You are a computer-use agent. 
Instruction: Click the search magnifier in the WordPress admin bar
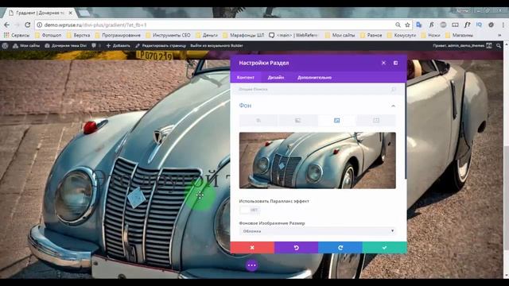point(499,46)
